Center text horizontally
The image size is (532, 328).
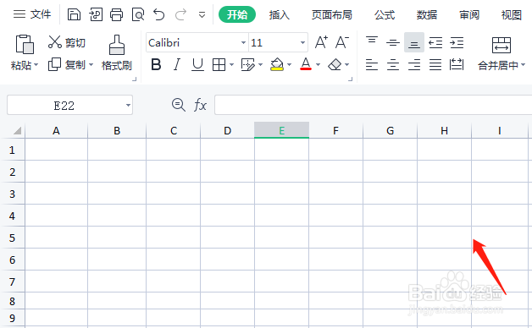(393, 64)
